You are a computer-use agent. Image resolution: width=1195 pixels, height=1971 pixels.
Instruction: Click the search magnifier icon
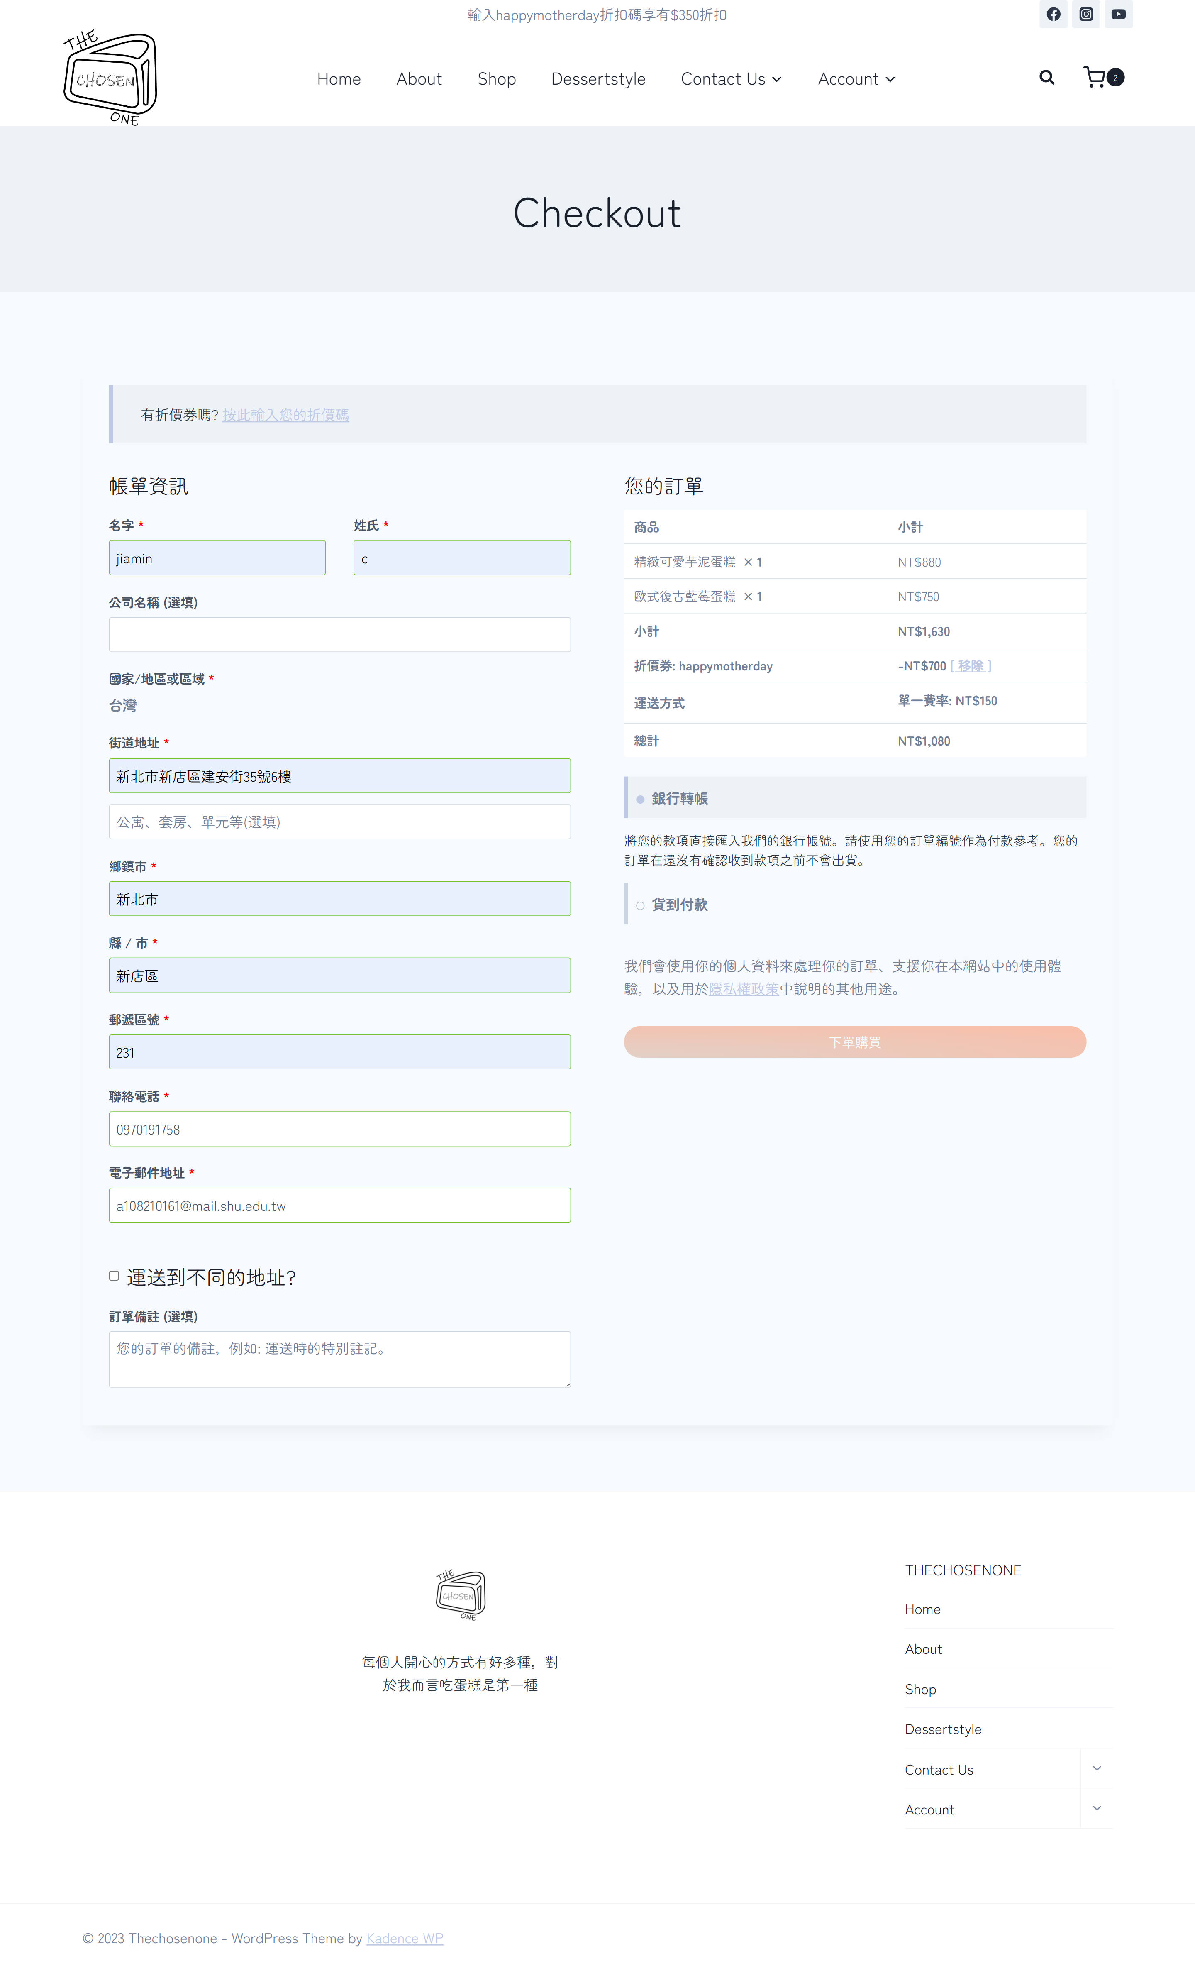click(x=1046, y=78)
